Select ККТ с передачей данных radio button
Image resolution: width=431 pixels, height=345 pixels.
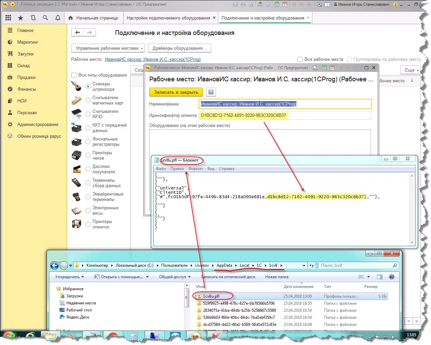(88, 128)
